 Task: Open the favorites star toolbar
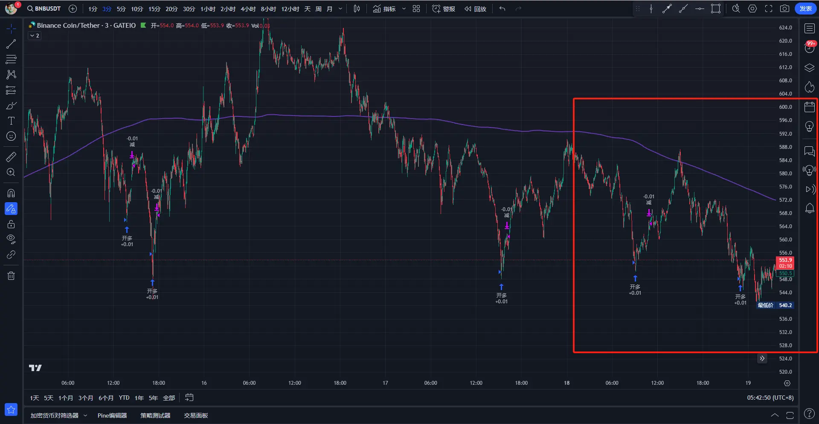click(x=11, y=409)
